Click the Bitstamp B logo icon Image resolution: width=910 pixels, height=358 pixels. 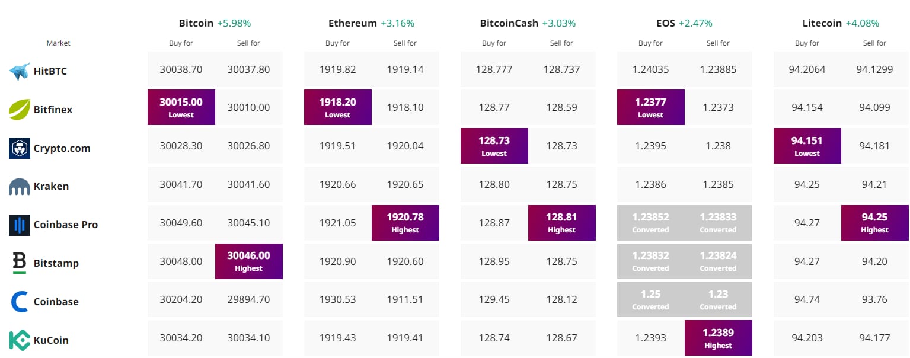20,263
